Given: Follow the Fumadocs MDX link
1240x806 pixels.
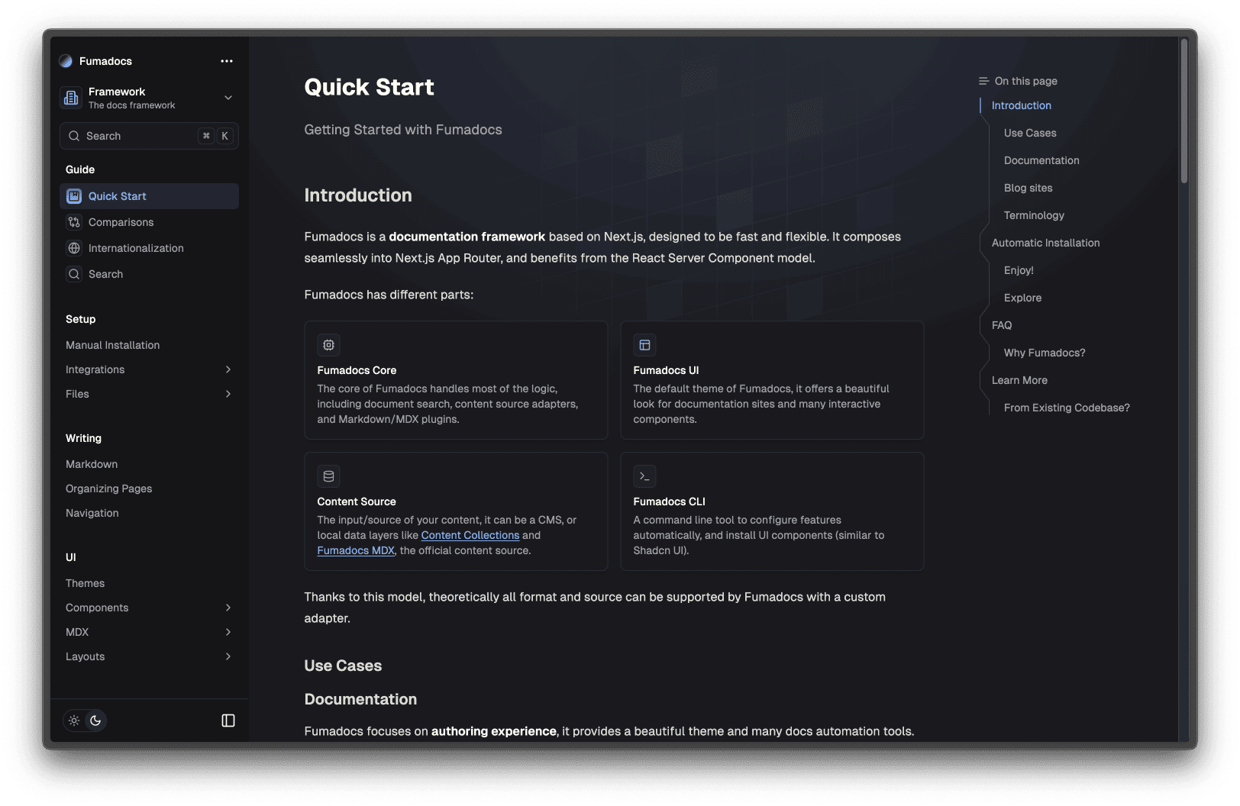Looking at the screenshot, I should tap(356, 550).
